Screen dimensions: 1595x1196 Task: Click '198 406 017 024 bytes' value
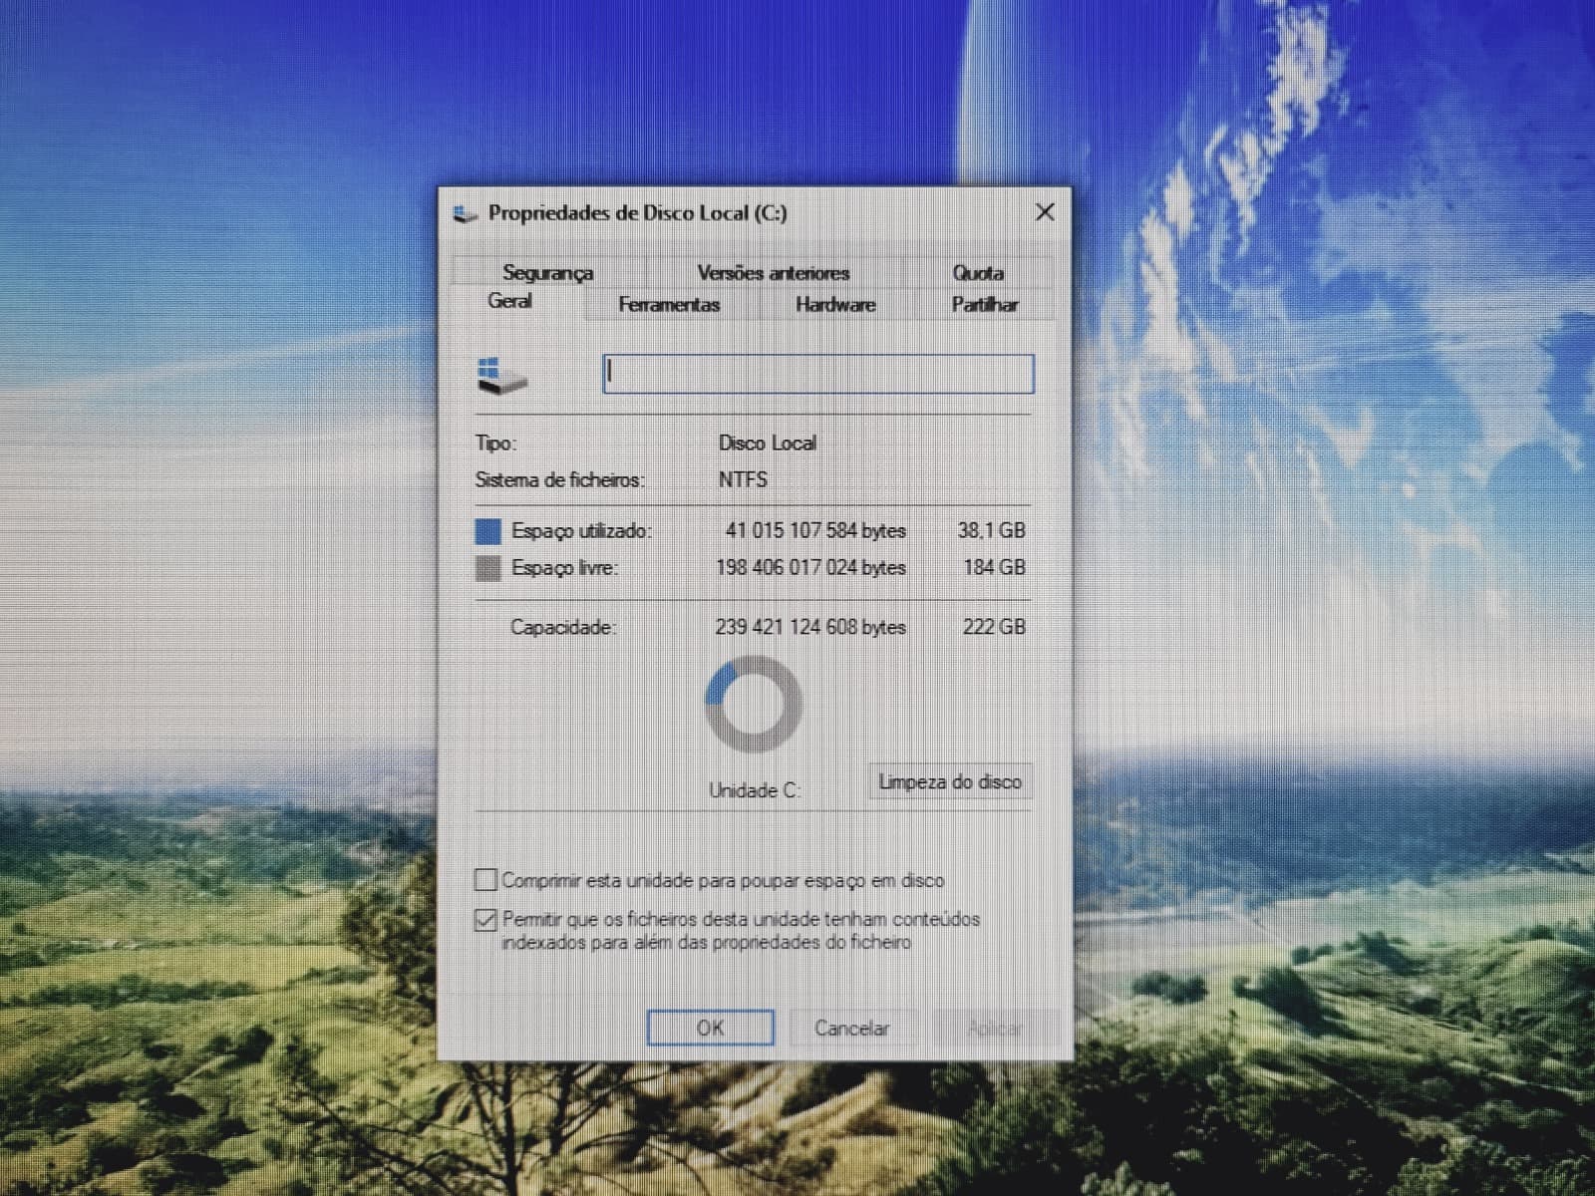(x=810, y=568)
